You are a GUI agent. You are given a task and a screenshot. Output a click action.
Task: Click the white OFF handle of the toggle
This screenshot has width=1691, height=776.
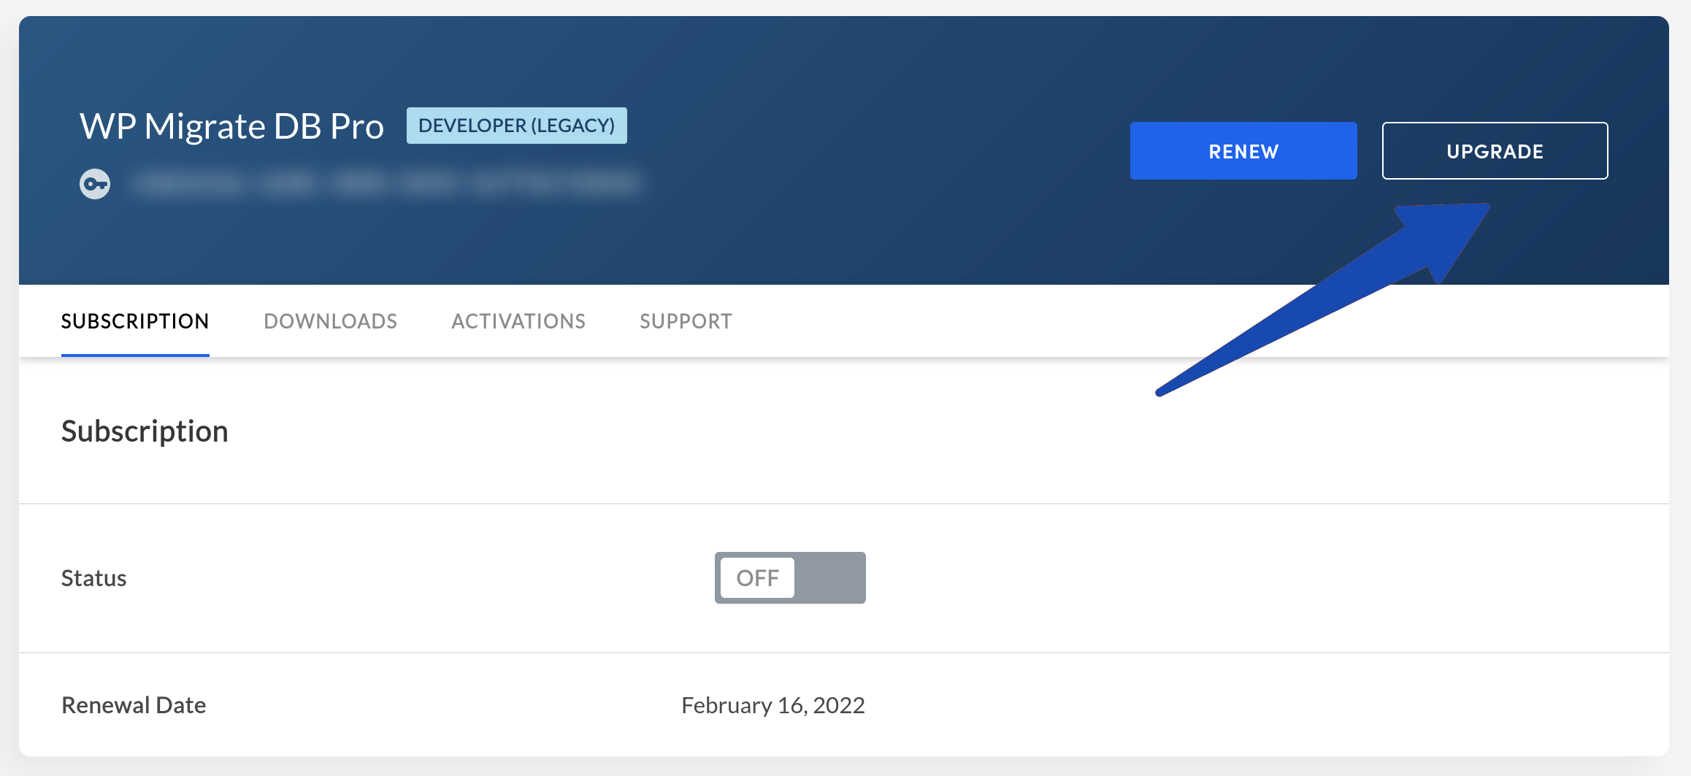(x=757, y=577)
